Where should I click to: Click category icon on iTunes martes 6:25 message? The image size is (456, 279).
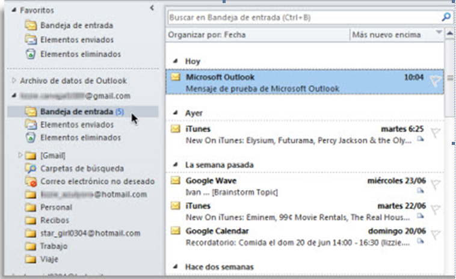click(421, 139)
